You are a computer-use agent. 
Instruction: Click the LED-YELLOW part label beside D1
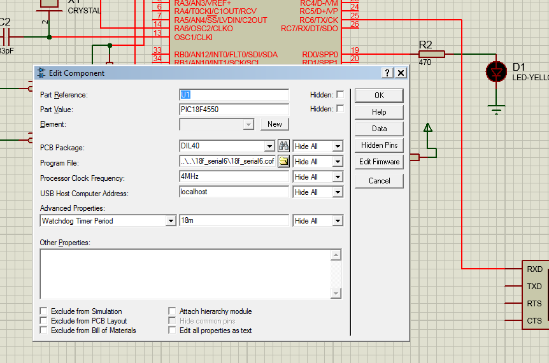pyautogui.click(x=531, y=78)
